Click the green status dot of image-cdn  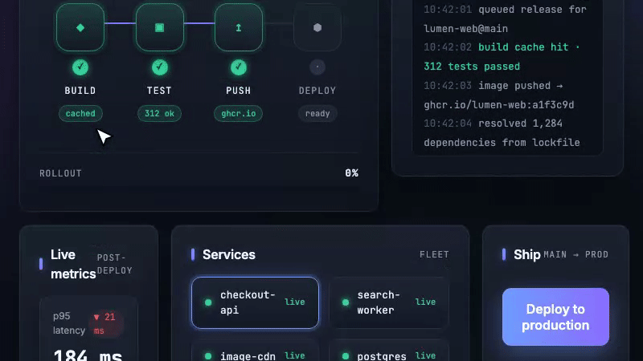click(x=208, y=356)
